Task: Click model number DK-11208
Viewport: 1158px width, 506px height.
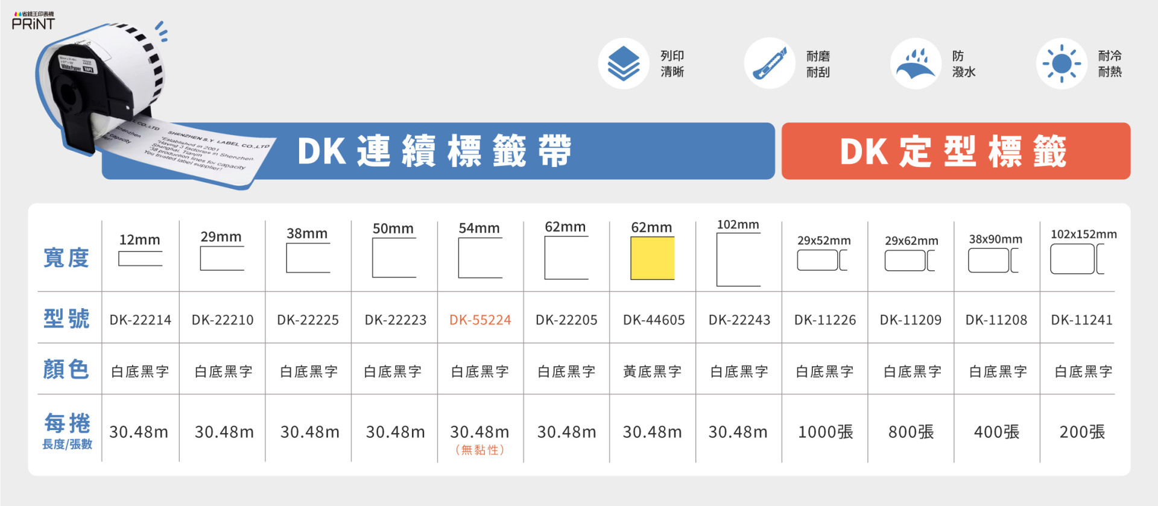Action: (996, 320)
